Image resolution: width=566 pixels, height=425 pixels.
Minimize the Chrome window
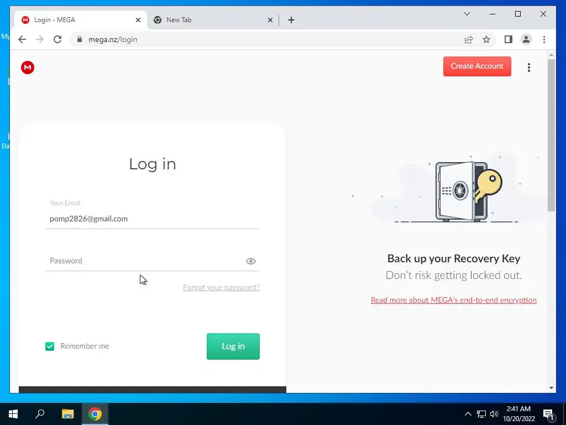492,14
